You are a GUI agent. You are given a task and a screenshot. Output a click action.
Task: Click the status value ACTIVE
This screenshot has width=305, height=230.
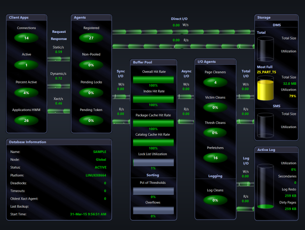tap(101, 167)
